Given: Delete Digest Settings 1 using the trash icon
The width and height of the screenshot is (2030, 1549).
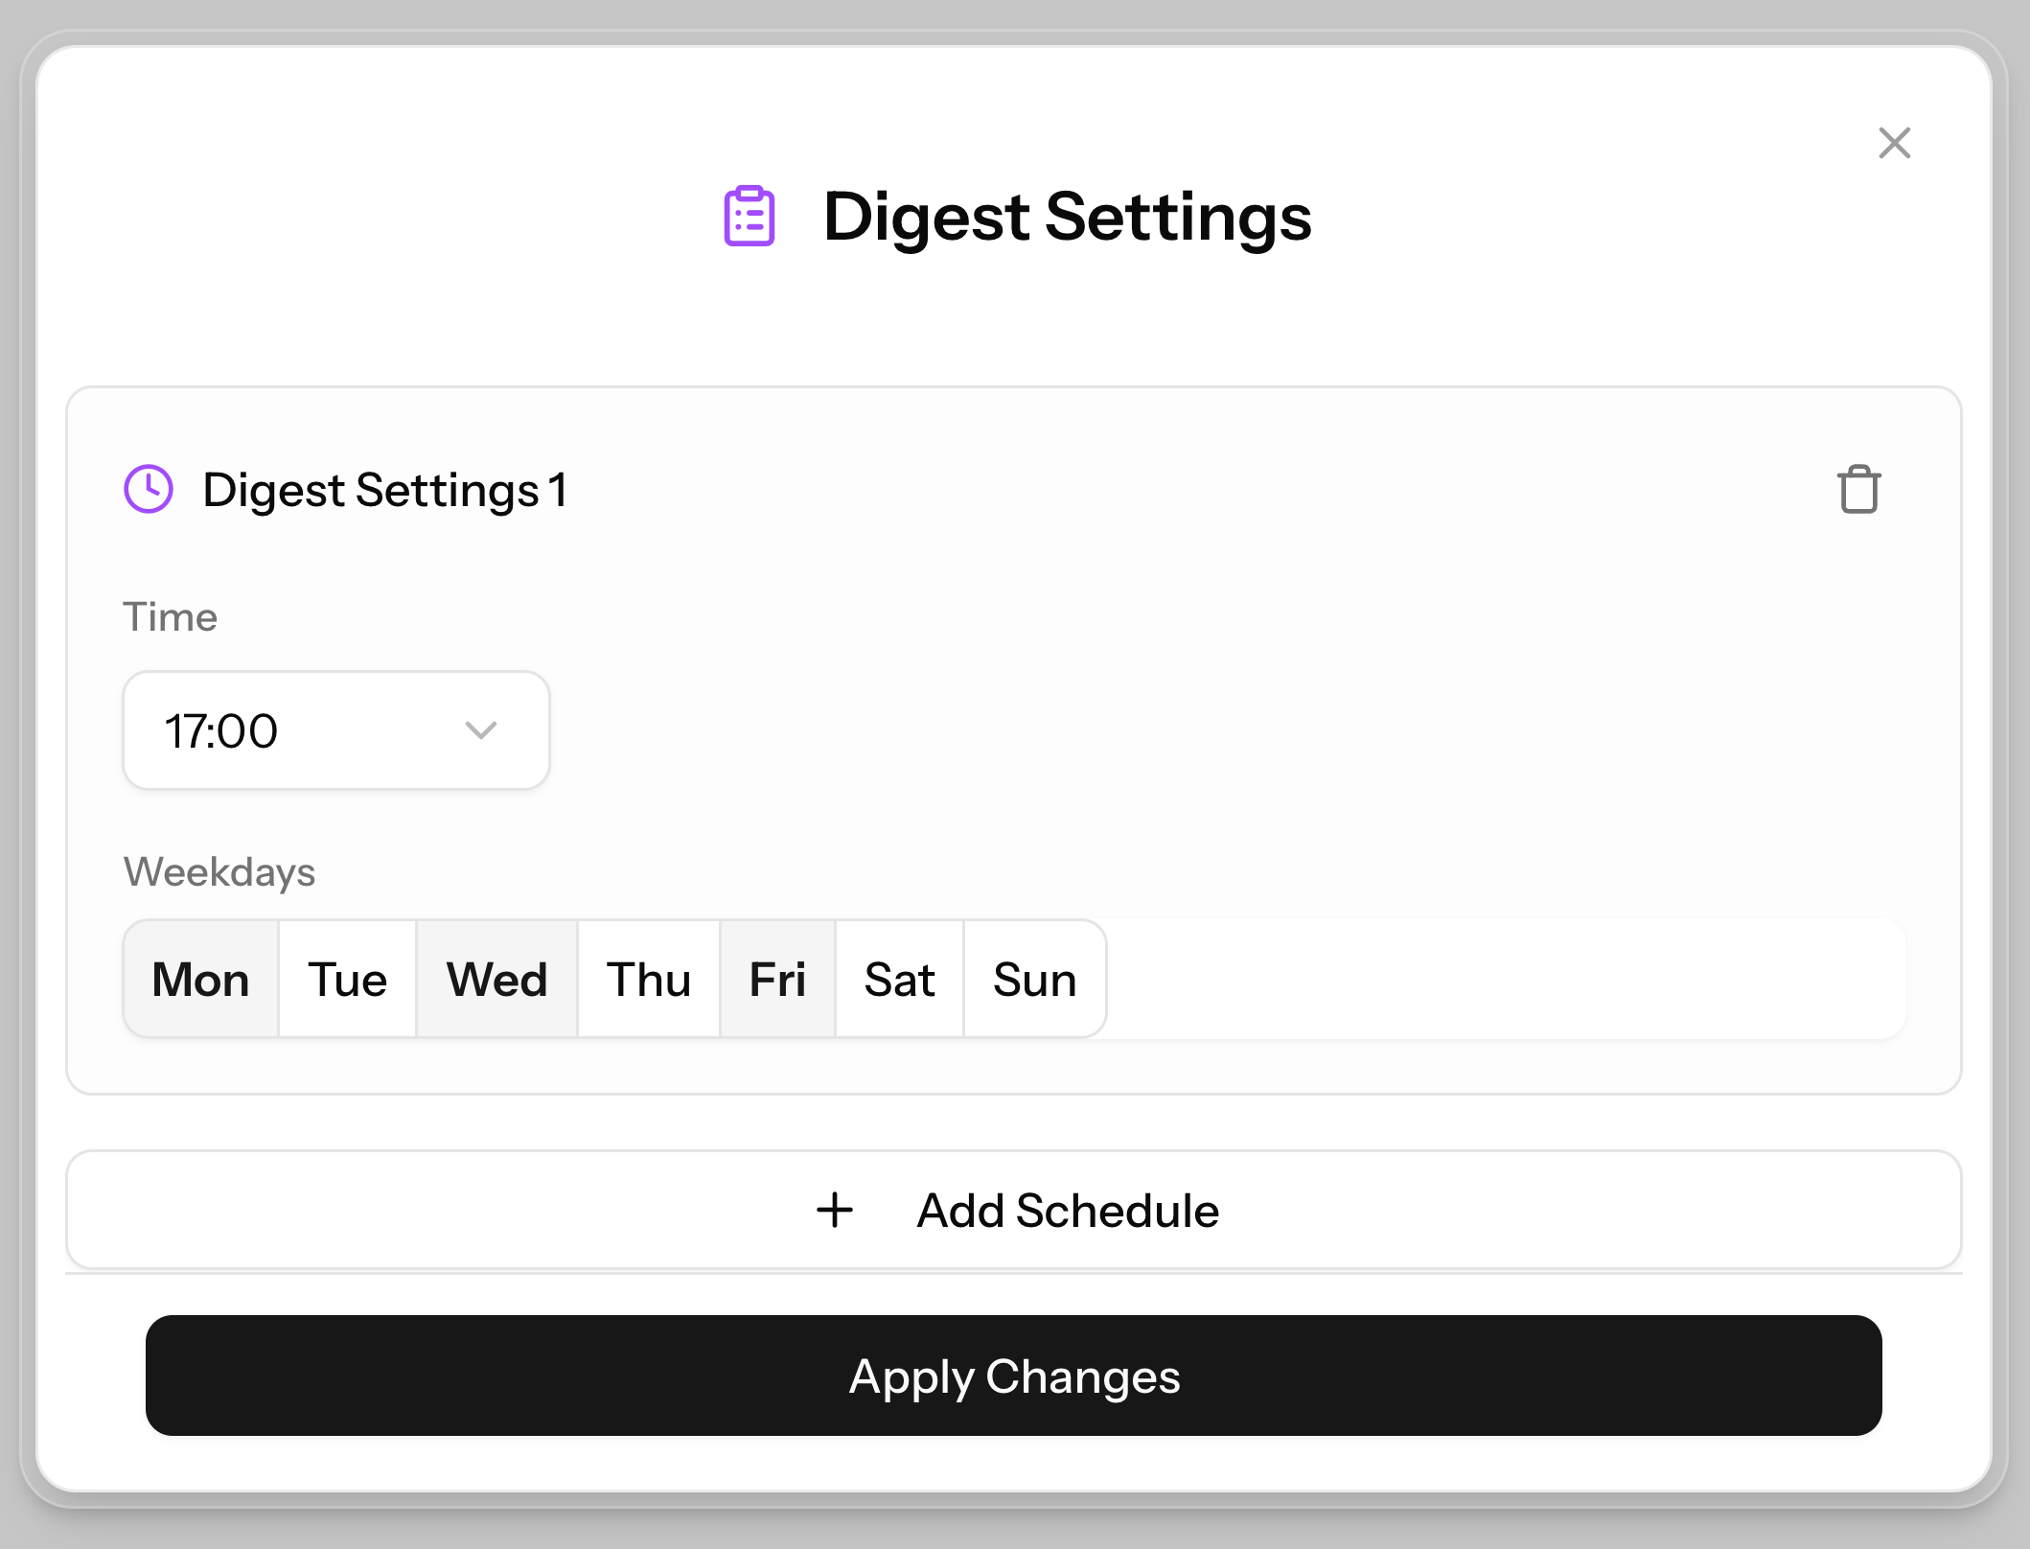Looking at the screenshot, I should (x=1859, y=489).
